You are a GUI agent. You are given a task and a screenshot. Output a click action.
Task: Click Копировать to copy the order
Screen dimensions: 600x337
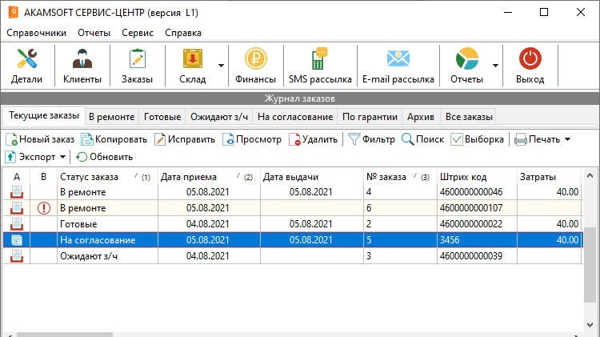click(114, 139)
